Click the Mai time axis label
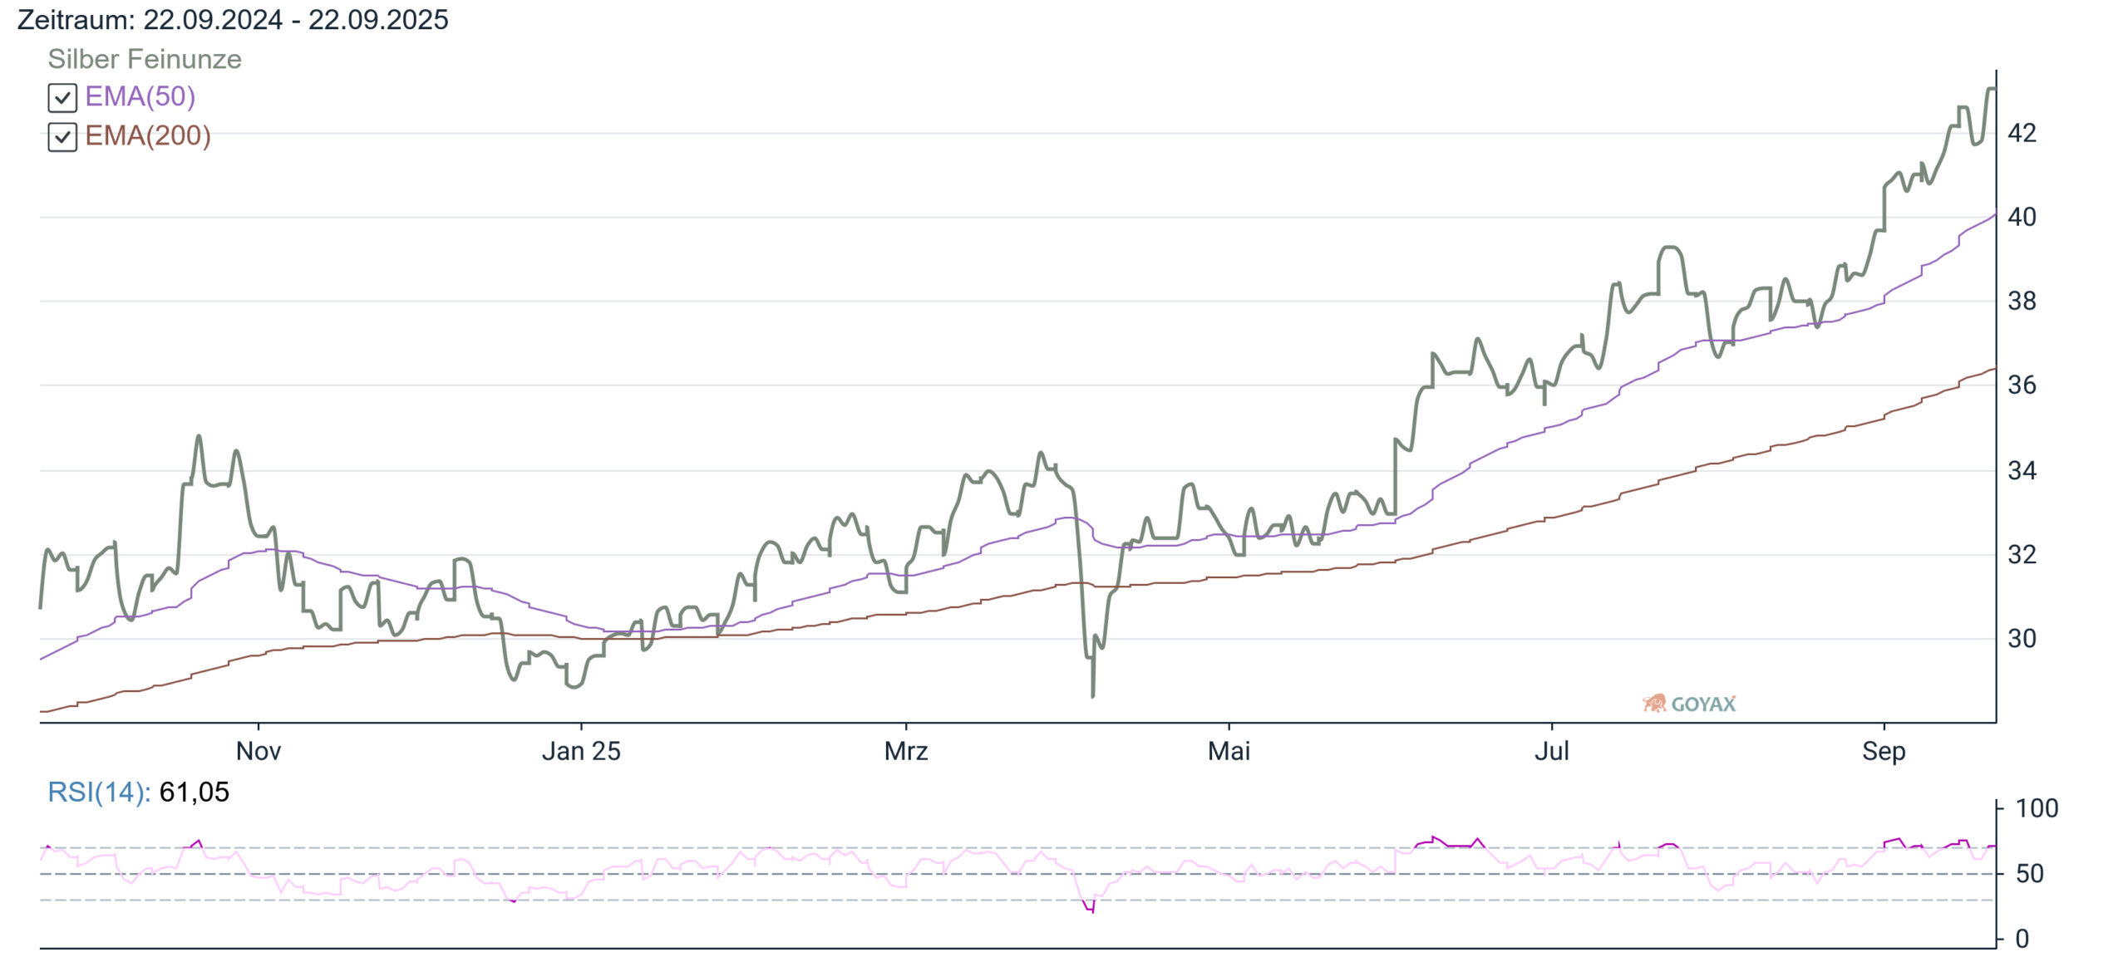Screen dimensions: 2128x957 point(1229,751)
